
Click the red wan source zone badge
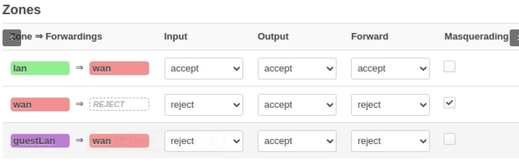click(40, 104)
